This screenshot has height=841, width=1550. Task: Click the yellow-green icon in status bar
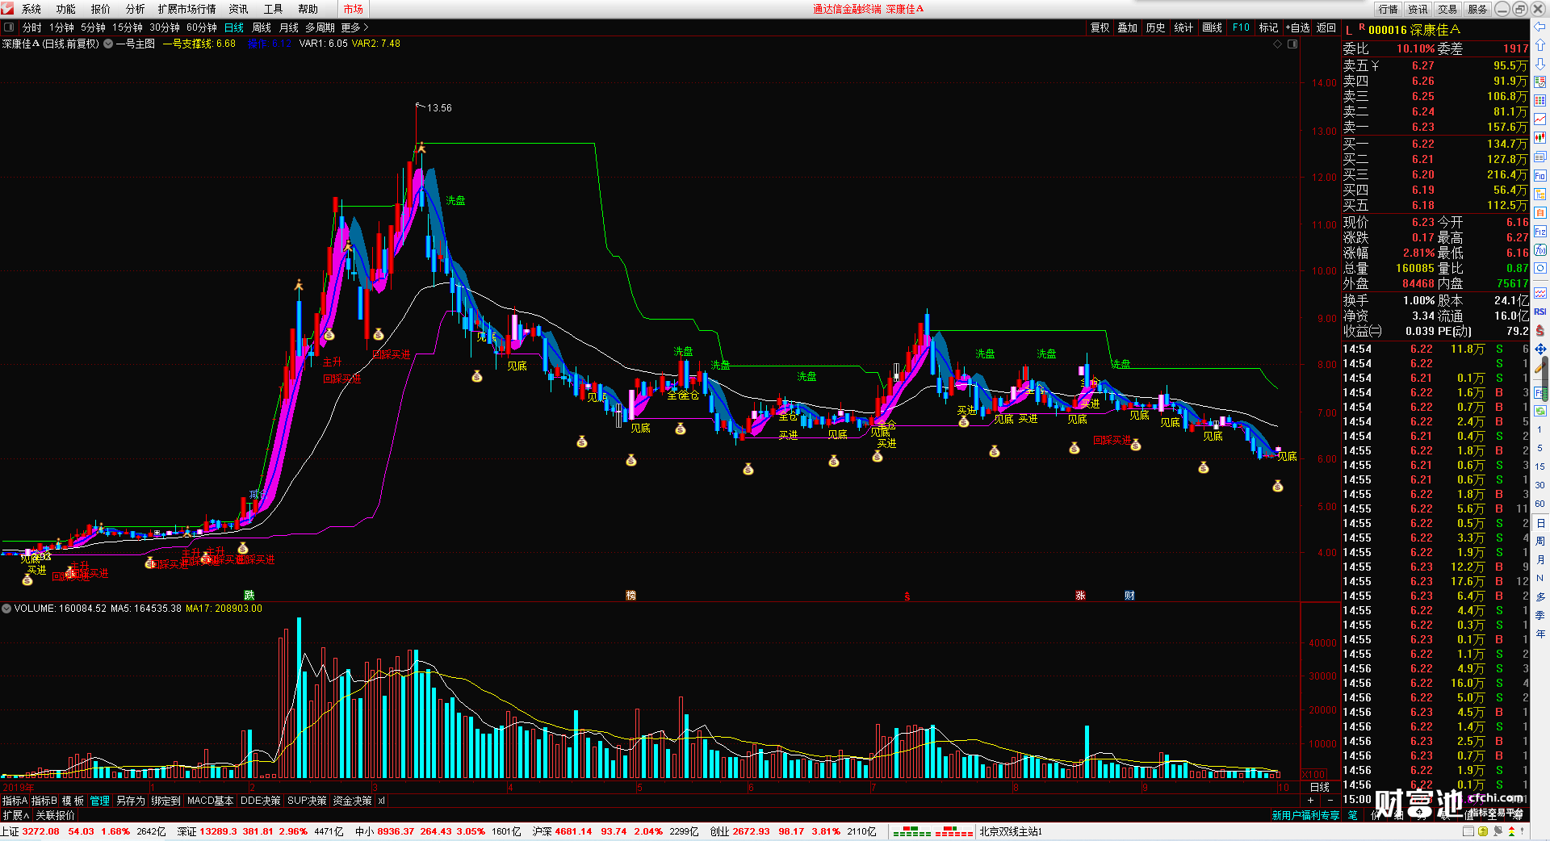(x=1484, y=831)
